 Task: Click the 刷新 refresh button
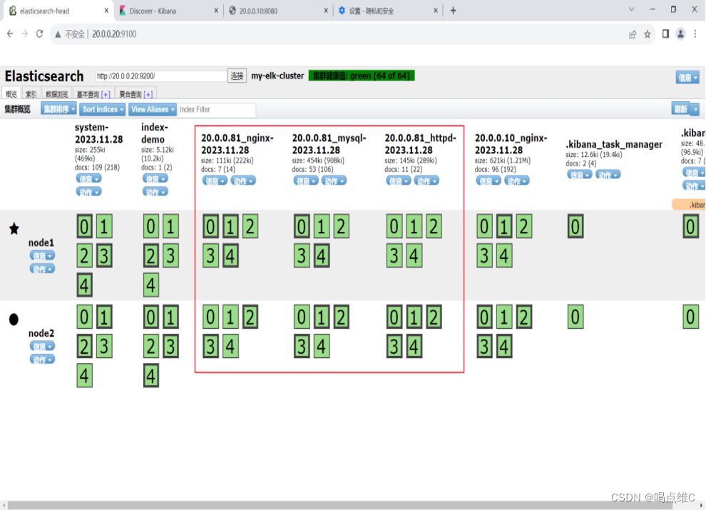point(681,109)
